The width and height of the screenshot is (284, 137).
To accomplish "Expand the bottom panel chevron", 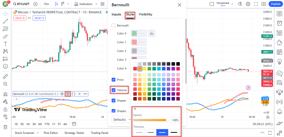I will pos(262,133).
